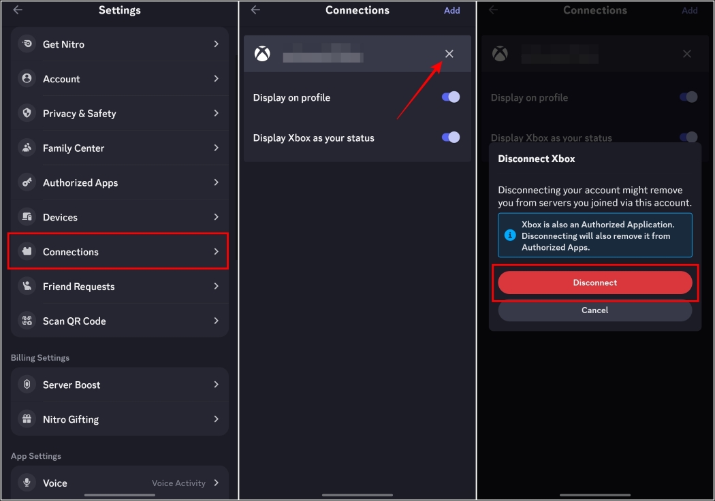The width and height of the screenshot is (715, 501).
Task: Click Add to connect a new account
Action: (452, 10)
